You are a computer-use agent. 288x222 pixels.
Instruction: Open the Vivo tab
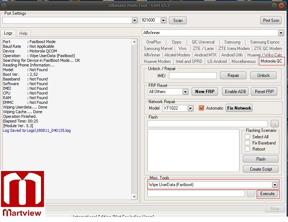click(x=182, y=48)
